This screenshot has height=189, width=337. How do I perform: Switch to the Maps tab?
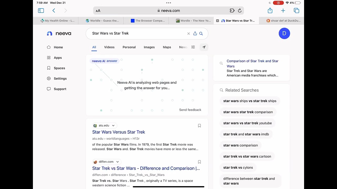tap(167, 47)
